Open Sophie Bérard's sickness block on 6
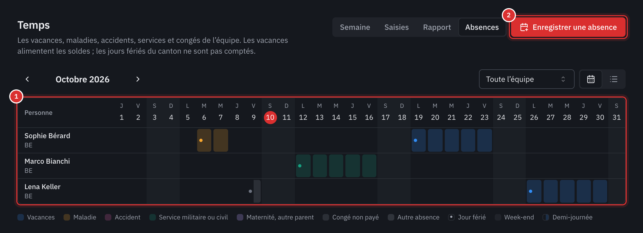Screen dimensions: 643x233 (x=204, y=140)
